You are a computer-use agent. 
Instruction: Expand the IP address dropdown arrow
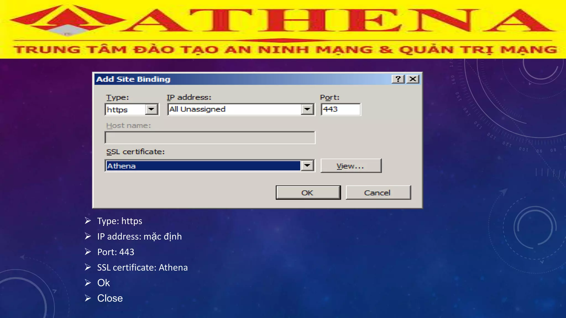tap(307, 109)
